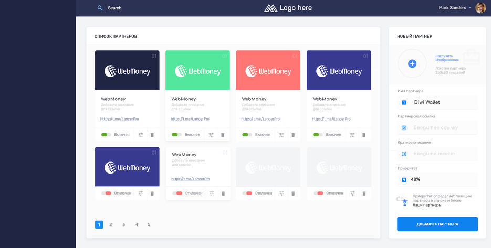Screen dimensions: 491x248
Task: Click the icon in short description field
Action: [404, 154]
